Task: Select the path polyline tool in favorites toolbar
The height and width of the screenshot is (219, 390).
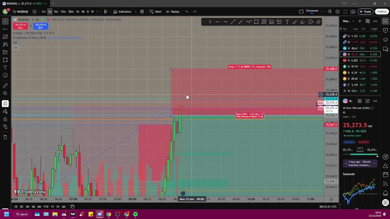Action: click(x=249, y=22)
